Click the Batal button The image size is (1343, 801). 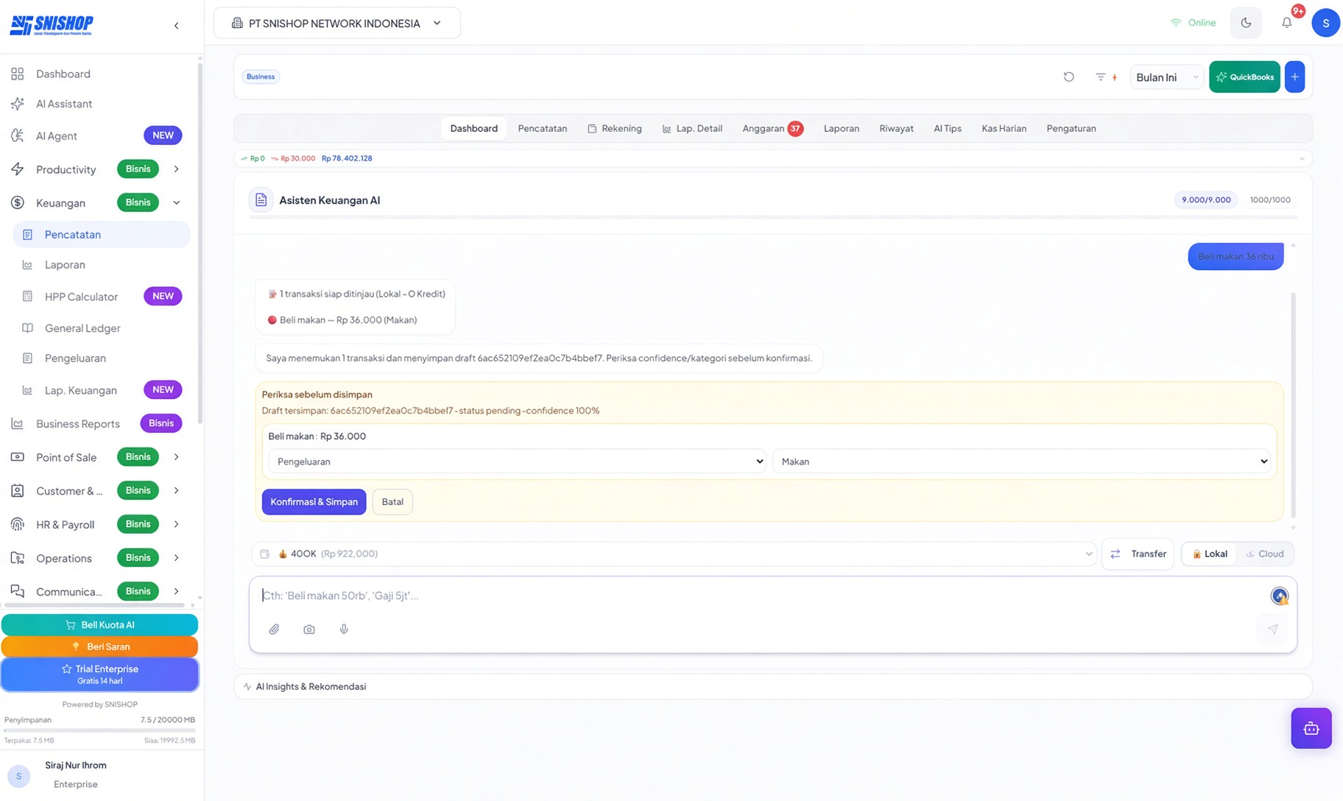[x=392, y=502]
